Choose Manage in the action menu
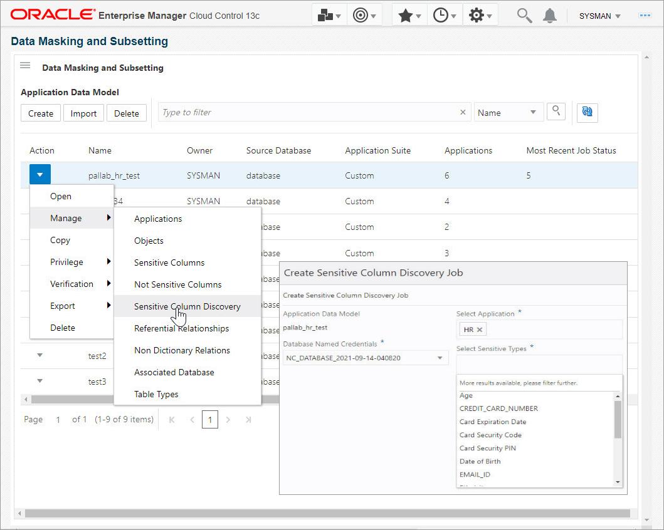 71,218
